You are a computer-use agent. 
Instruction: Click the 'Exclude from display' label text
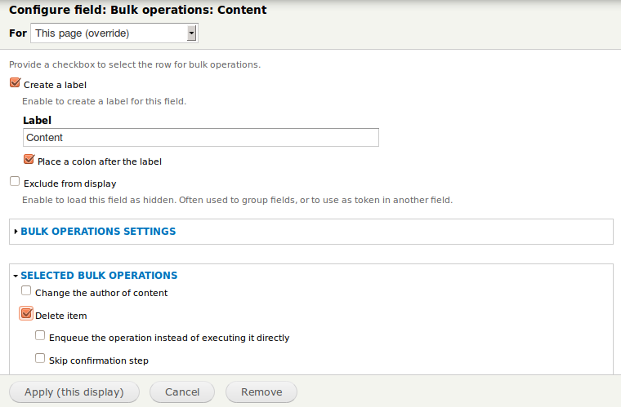pos(70,184)
